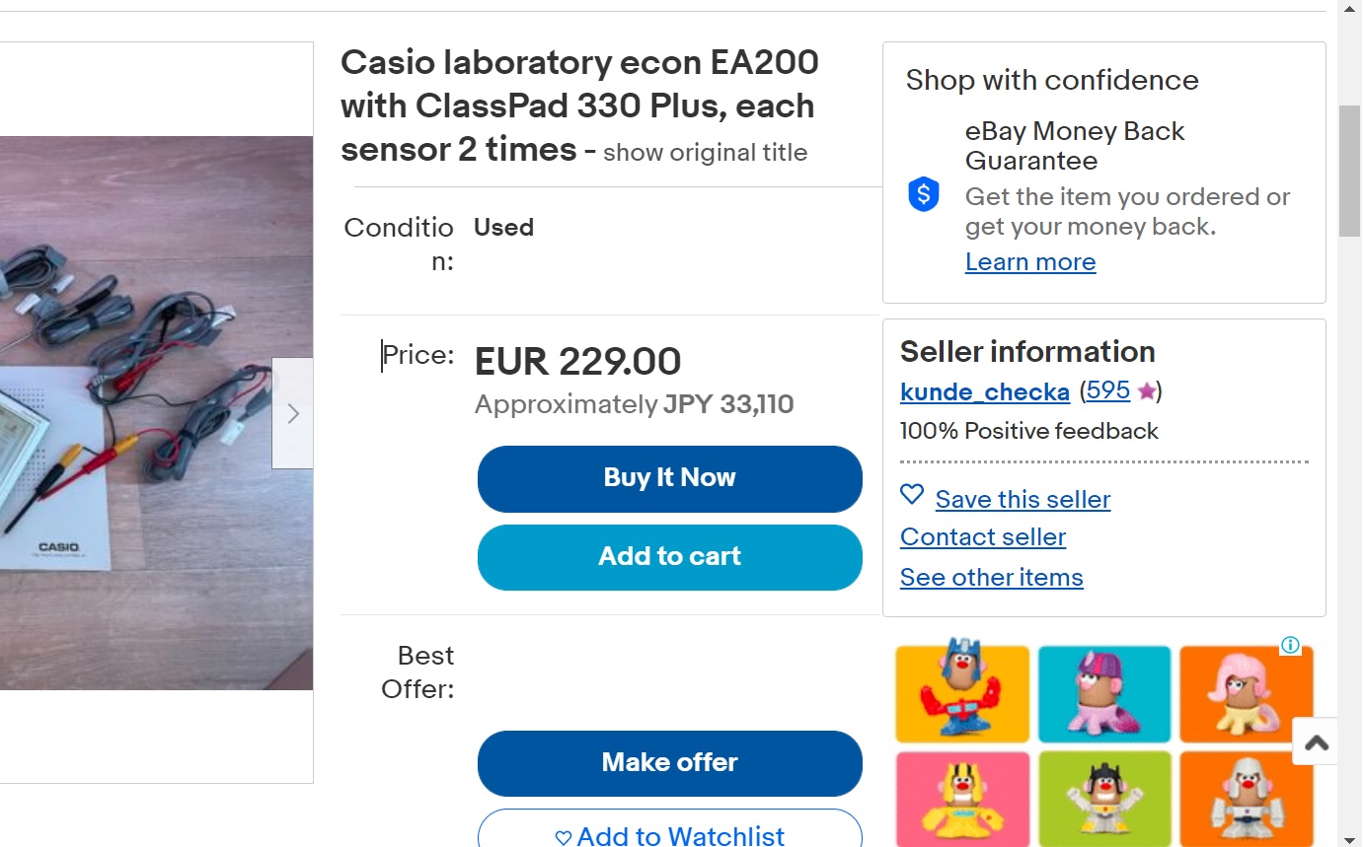
Task: Click the heart icon in Add to Watchlist
Action: 564,837
